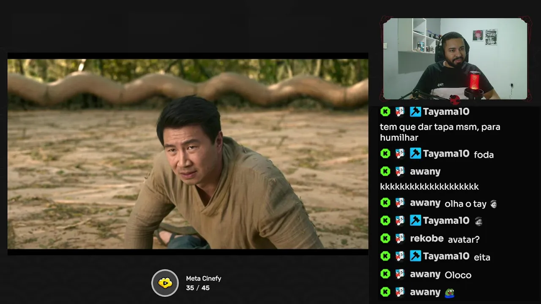Click the Meta Cinefy goal label
The width and height of the screenshot is (541, 304).
click(203, 279)
